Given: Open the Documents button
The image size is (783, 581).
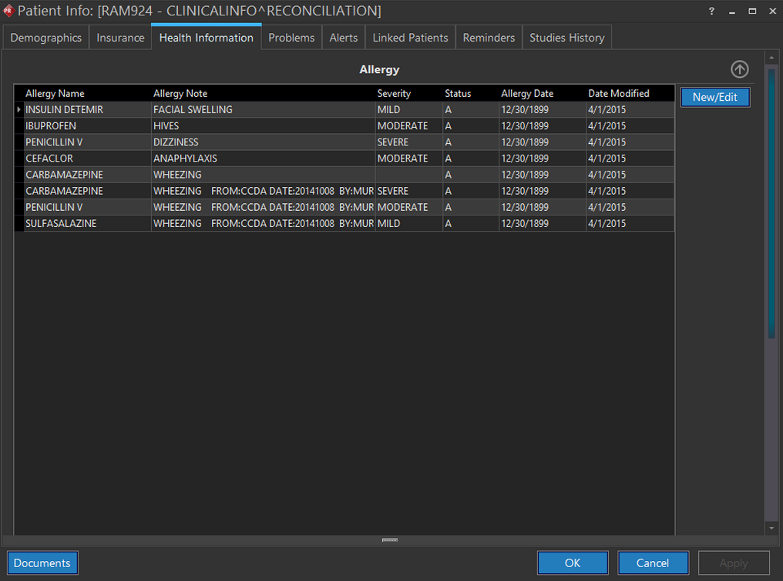Looking at the screenshot, I should click(42, 563).
